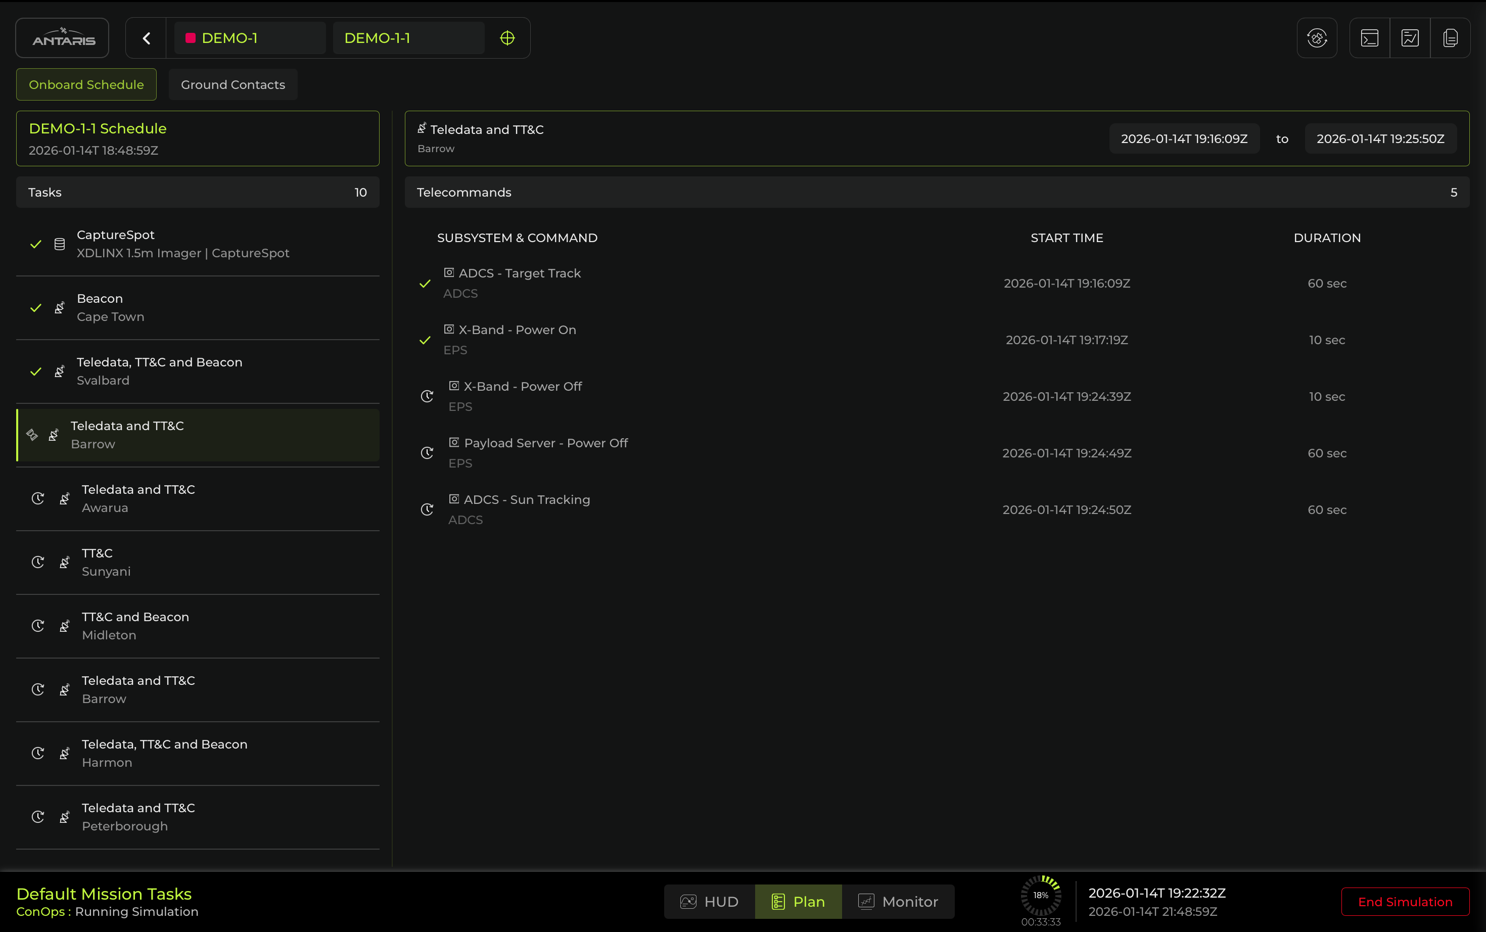Open the satellite orbit icon button
1486x932 pixels.
tap(1317, 38)
